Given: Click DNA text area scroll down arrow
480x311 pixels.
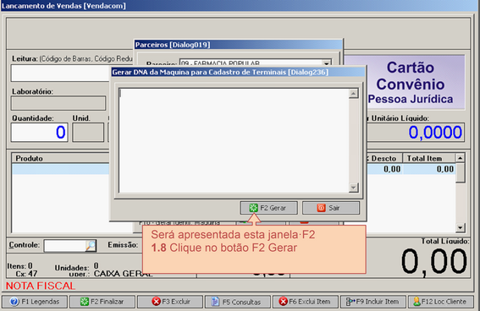Looking at the screenshot, I should [354, 188].
